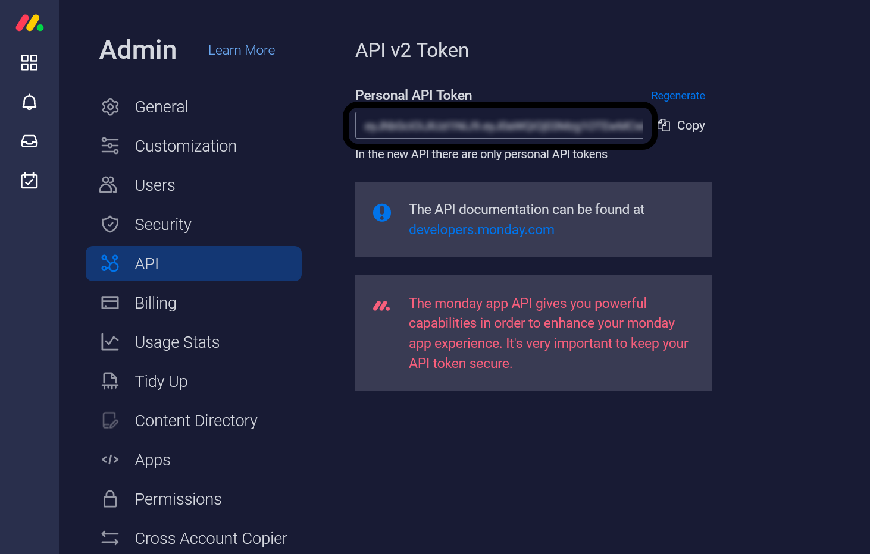Click the 'API v2 Token' heading
870x554 pixels.
pos(412,51)
